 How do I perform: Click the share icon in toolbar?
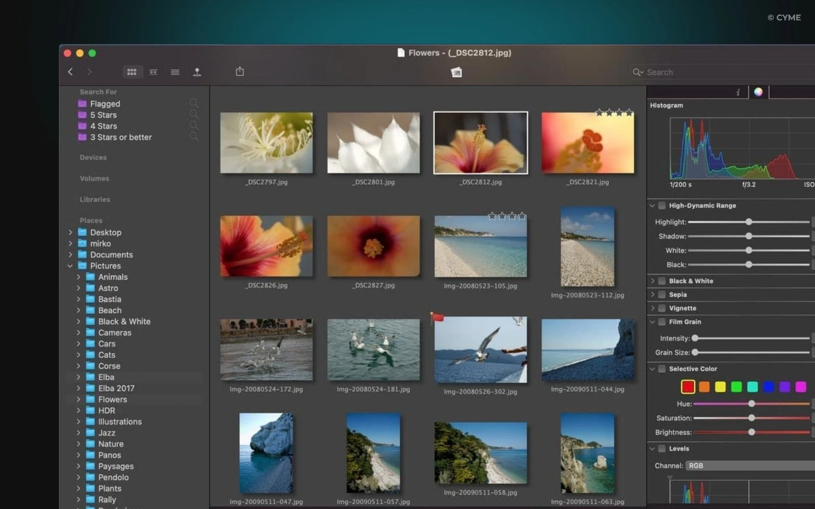(x=240, y=71)
